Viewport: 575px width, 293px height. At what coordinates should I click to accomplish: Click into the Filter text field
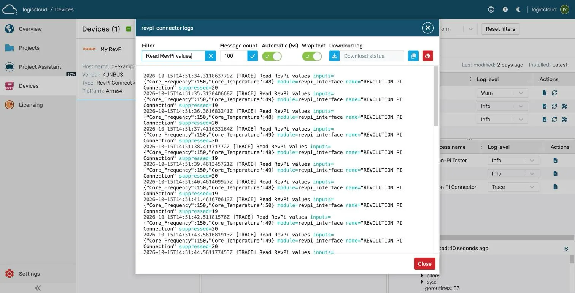[174, 56]
